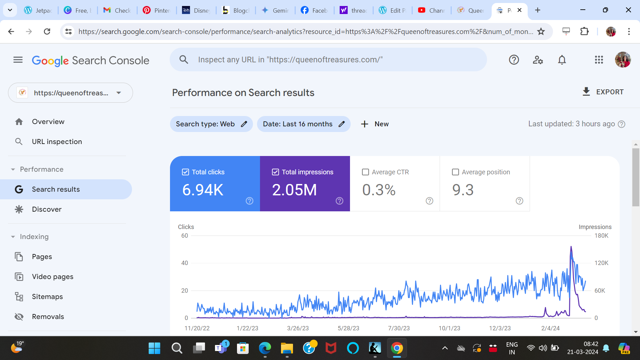Collapse the Indexing section in sidebar
This screenshot has width=640, height=360.
13,237
